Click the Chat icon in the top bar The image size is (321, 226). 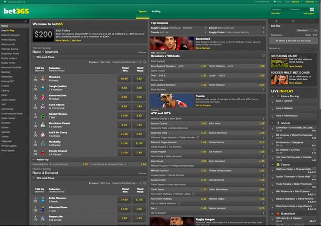(x=275, y=2)
